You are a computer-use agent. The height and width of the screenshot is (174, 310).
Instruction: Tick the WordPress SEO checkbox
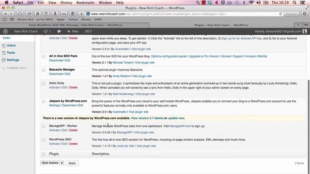[44, 140]
